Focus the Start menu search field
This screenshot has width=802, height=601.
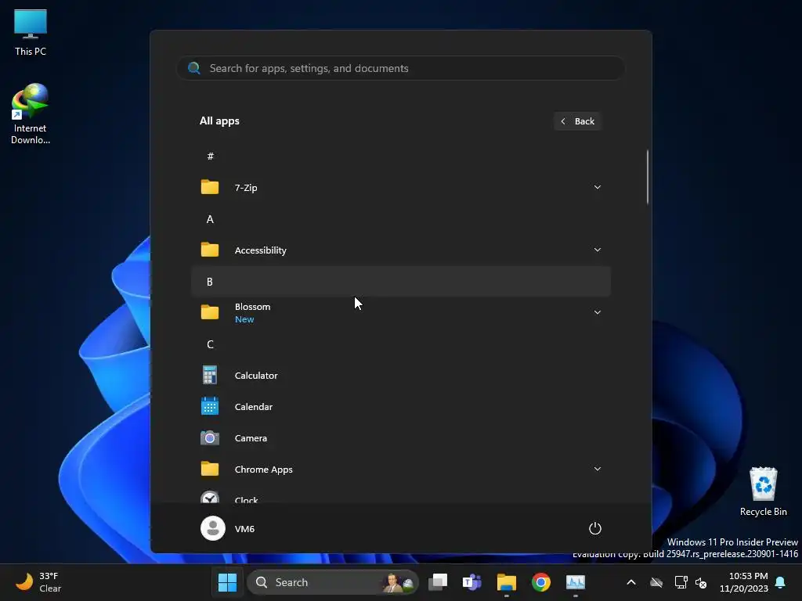pyautogui.click(x=400, y=68)
